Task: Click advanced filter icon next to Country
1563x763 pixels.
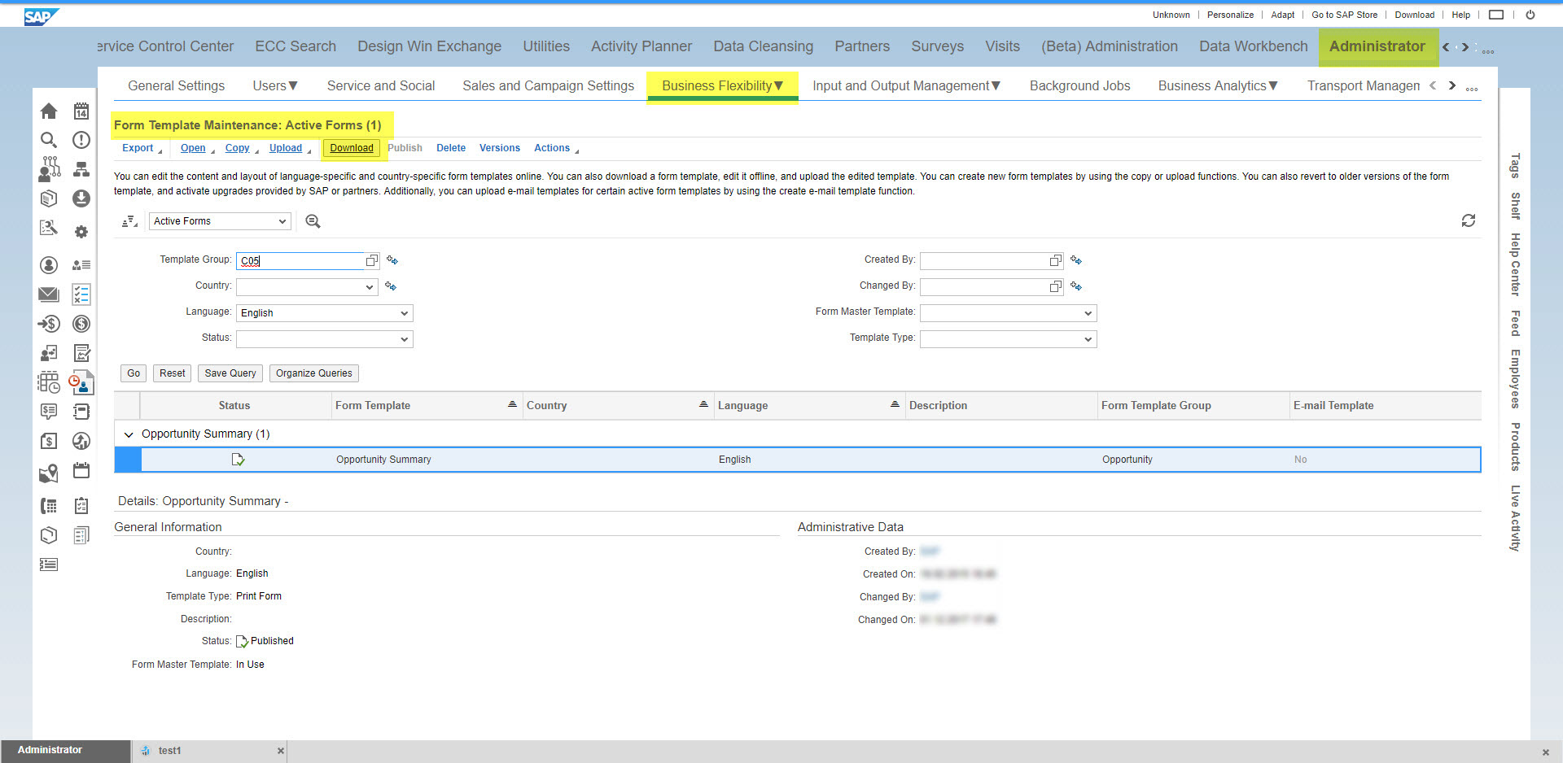Action: click(391, 286)
